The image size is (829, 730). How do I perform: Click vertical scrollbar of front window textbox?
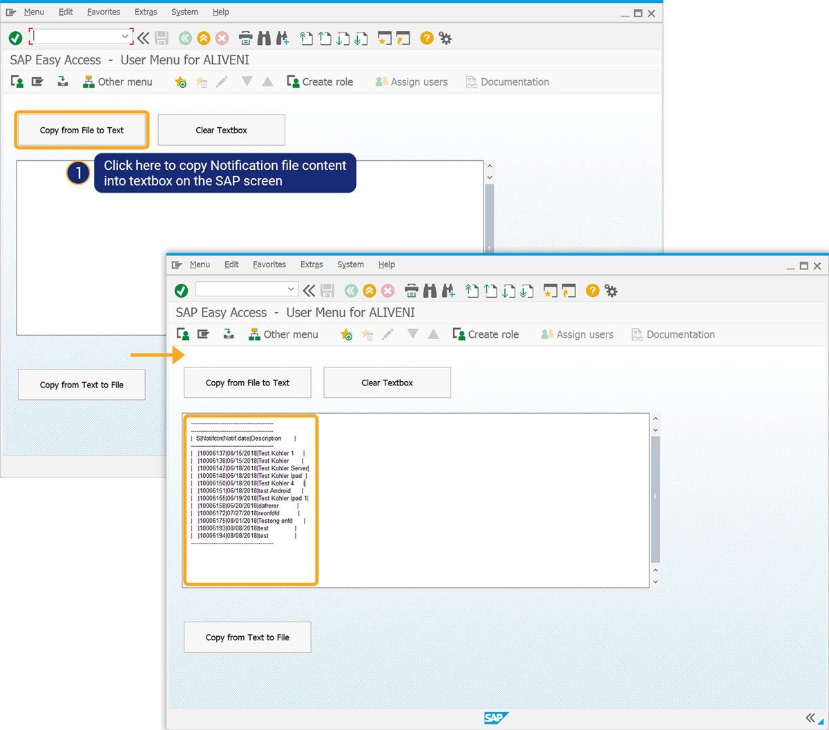tap(656, 500)
